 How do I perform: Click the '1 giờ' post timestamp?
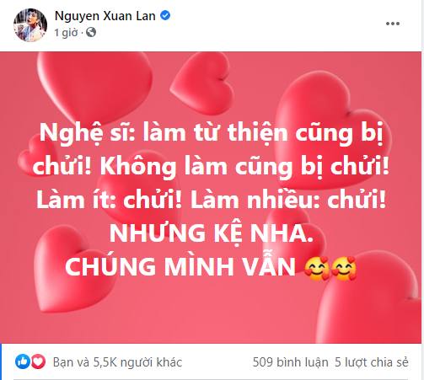click(x=66, y=33)
